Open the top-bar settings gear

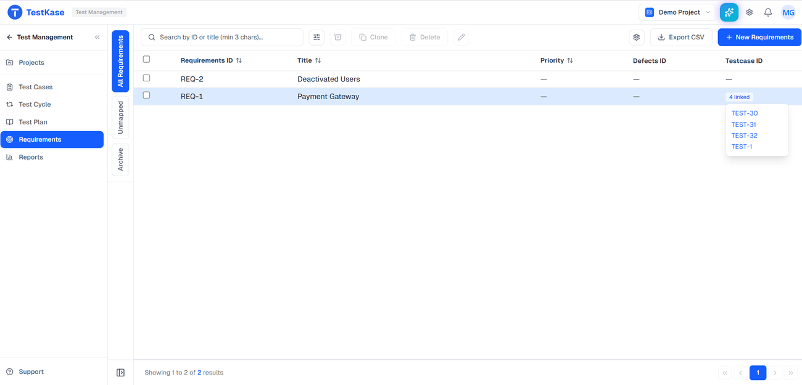pyautogui.click(x=750, y=12)
